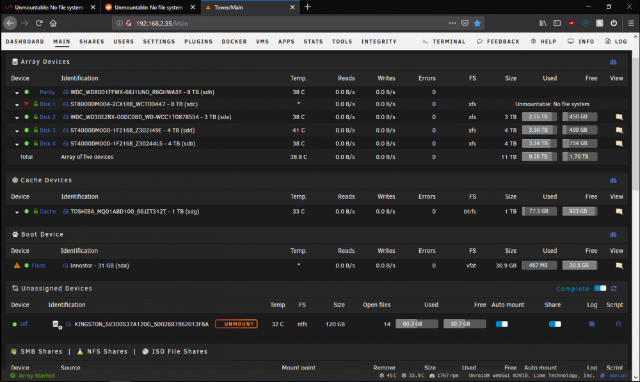The height and width of the screenshot is (382, 640).
Task: Click the red X status on Disk 1
Action: pos(26,104)
